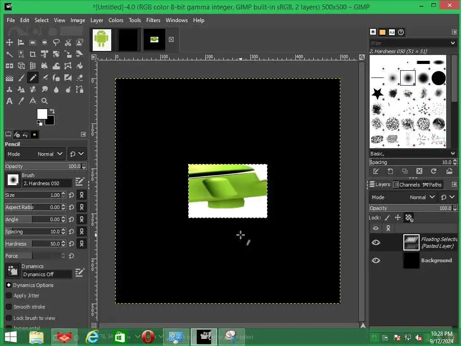Toggle Size link to brush default

82,195
